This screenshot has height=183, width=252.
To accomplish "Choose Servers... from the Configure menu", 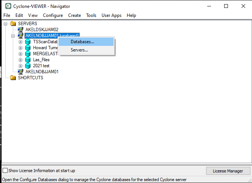I will pos(79,50).
